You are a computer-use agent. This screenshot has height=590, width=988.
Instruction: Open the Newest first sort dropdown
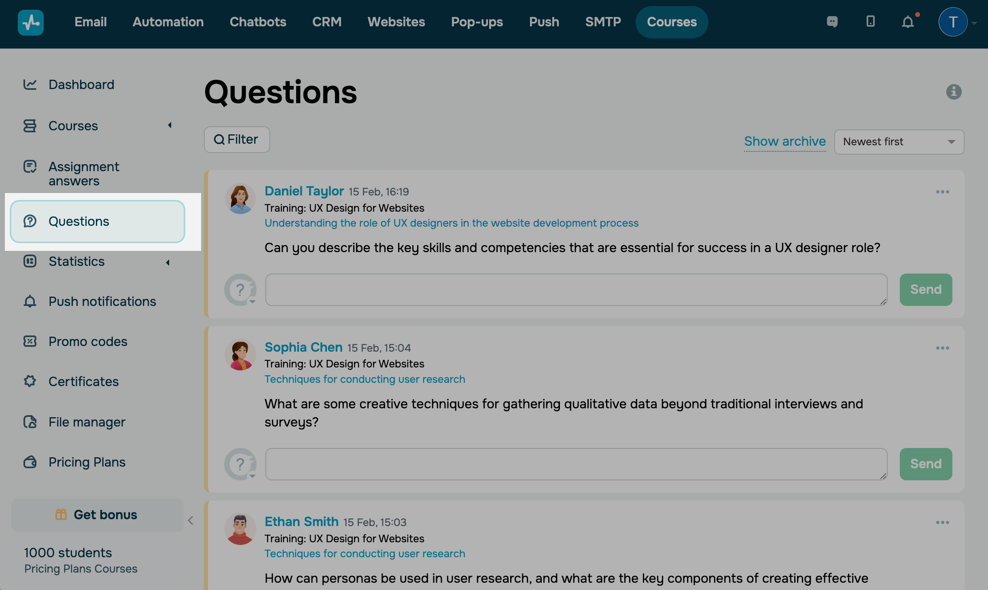(x=899, y=142)
